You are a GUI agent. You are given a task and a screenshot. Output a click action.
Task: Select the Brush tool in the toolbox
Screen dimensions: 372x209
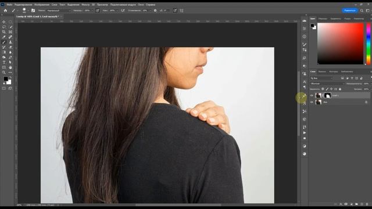[4, 42]
